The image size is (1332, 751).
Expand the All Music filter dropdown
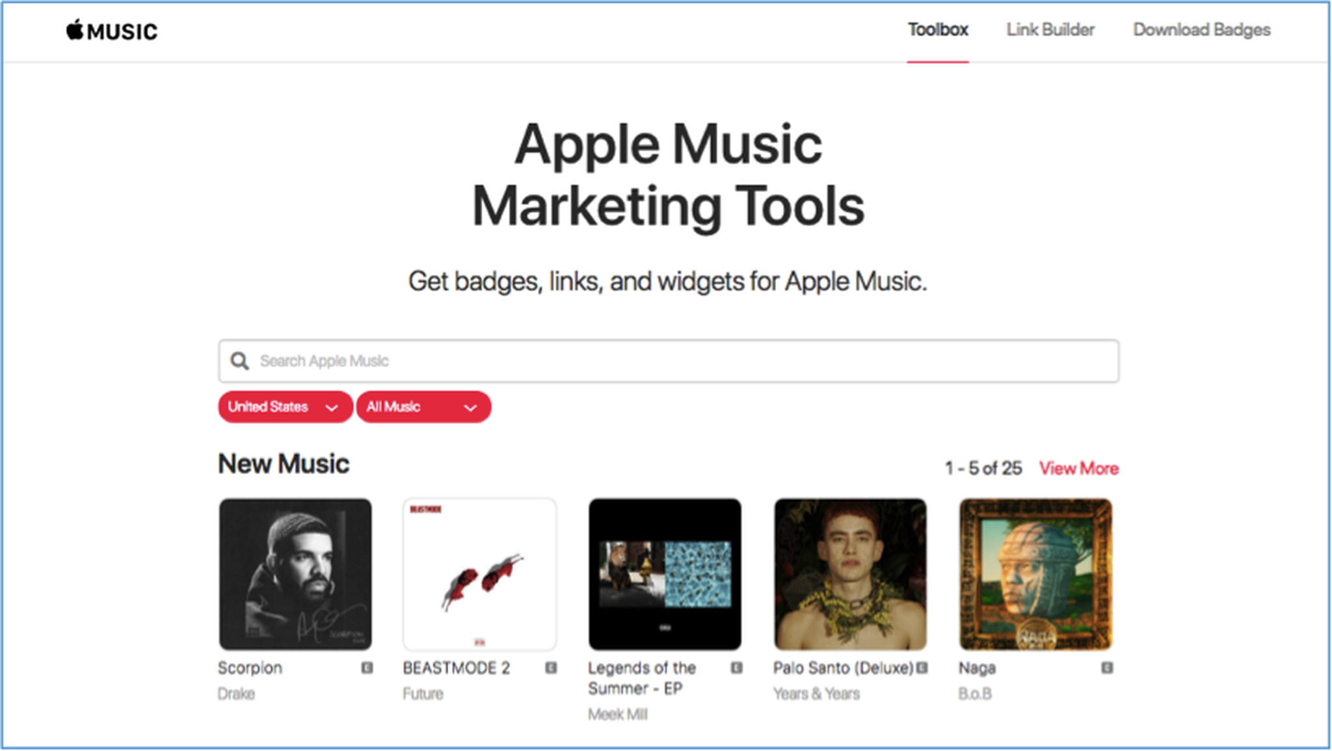423,407
